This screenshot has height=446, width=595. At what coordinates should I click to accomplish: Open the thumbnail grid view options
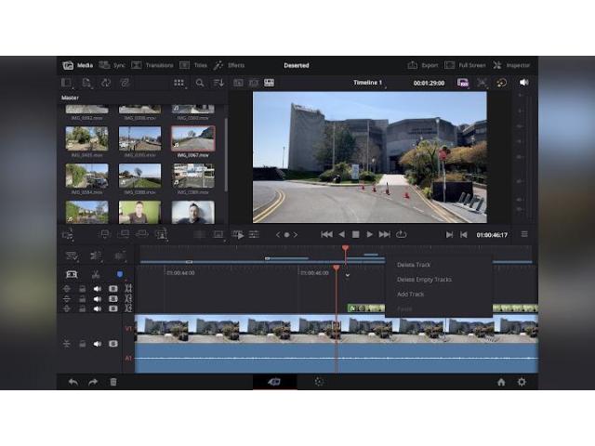179,83
